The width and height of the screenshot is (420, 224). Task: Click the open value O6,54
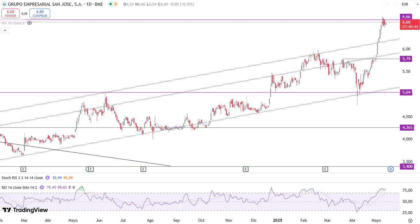click(x=129, y=4)
